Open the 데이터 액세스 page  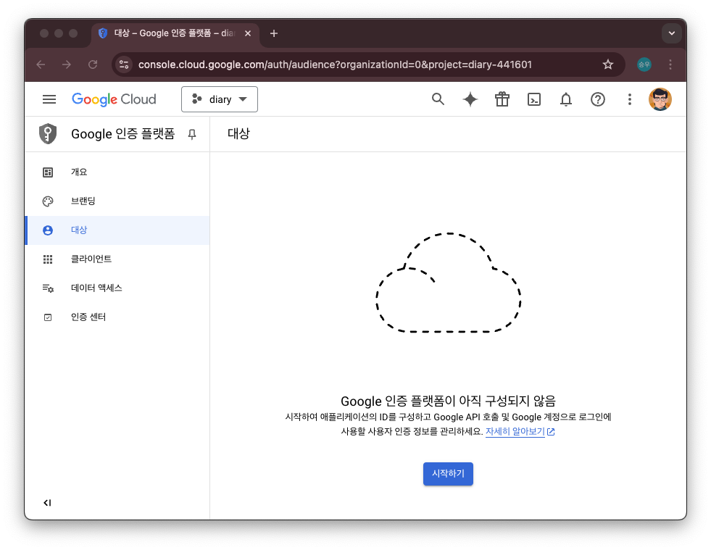click(x=117, y=288)
